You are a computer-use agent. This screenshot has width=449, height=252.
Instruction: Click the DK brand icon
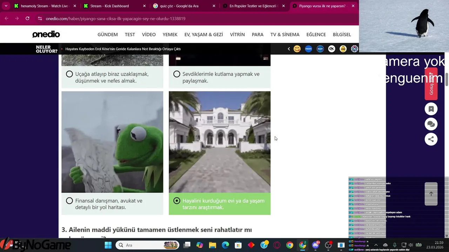click(331, 49)
